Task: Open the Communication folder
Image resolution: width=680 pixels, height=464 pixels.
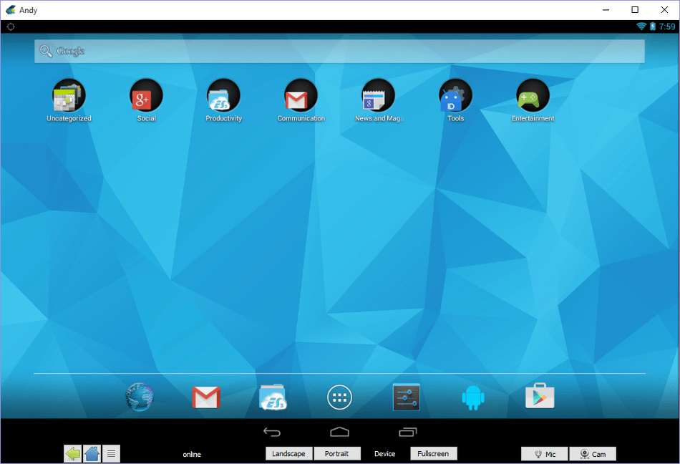Action: 301,96
